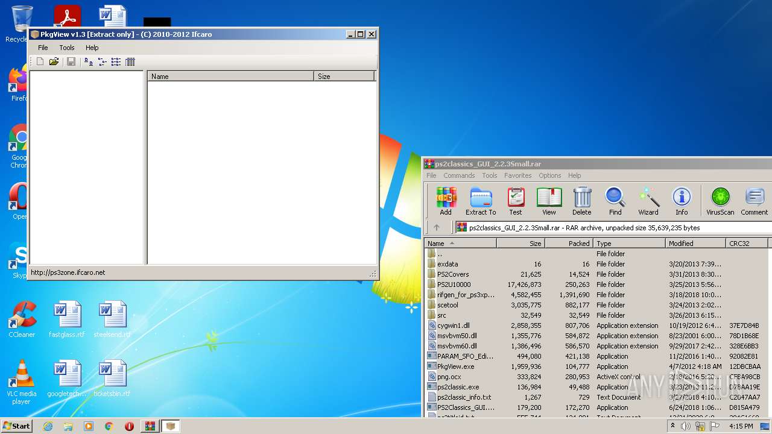Image resolution: width=772 pixels, height=434 pixels.
Task: Click the Test icon in WinRAR
Action: (515, 201)
